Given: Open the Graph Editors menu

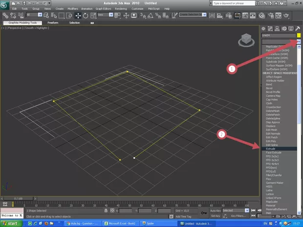Looking at the screenshot, I should tap(103, 9).
